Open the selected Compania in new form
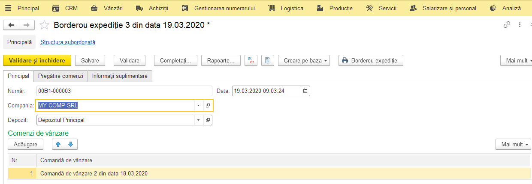 tap(208, 105)
